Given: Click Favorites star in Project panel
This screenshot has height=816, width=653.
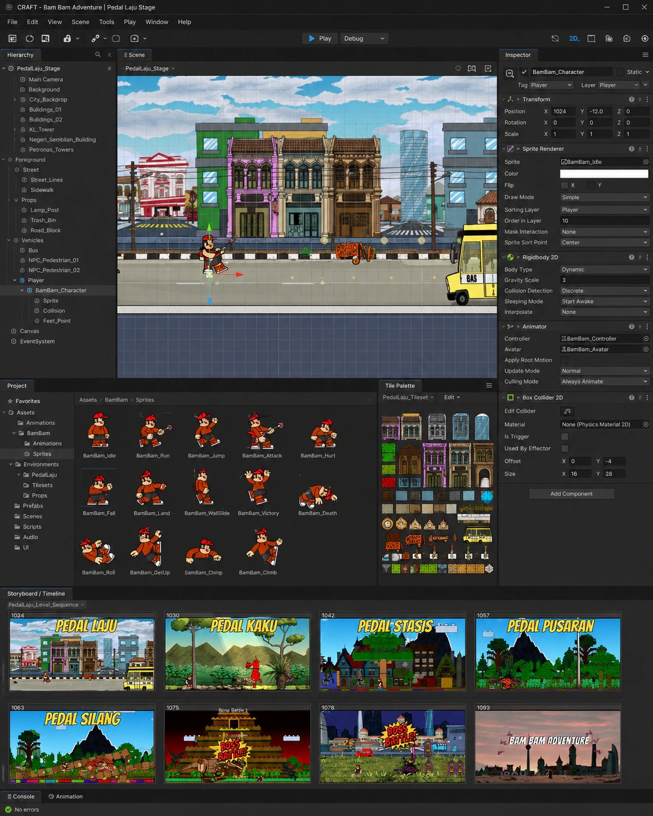Looking at the screenshot, I should pyautogui.click(x=10, y=401).
